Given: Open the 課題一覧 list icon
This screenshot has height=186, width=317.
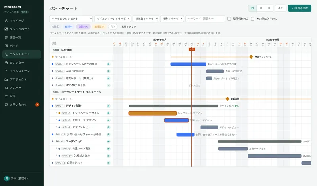Looking at the screenshot, I should click(6, 38).
